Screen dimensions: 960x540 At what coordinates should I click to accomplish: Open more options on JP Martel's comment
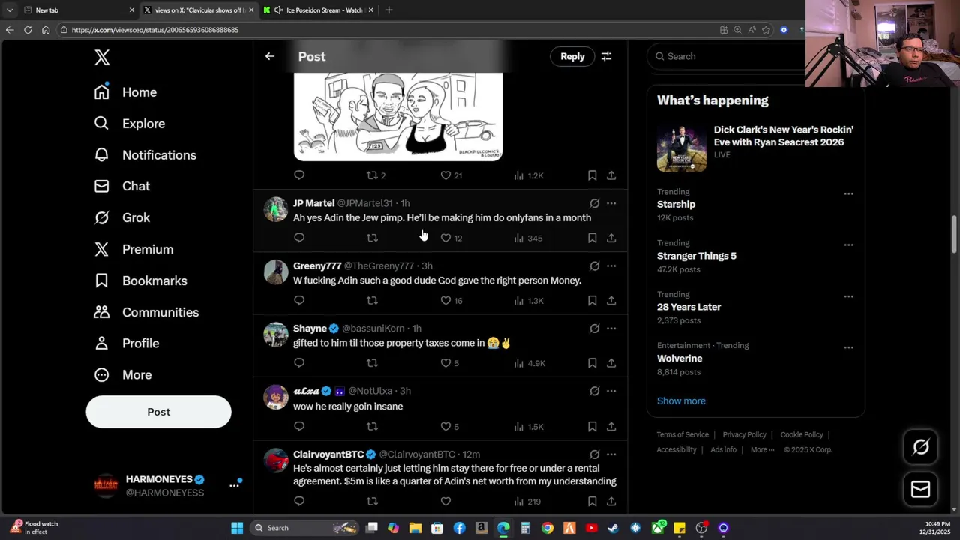tap(611, 203)
